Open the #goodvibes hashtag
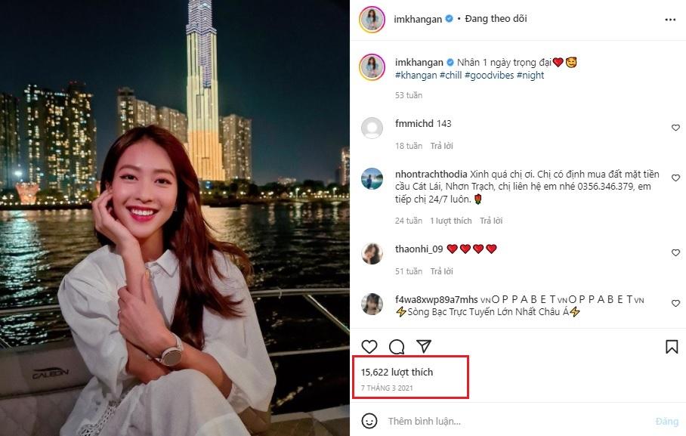The height and width of the screenshot is (436, 686). tap(489, 76)
